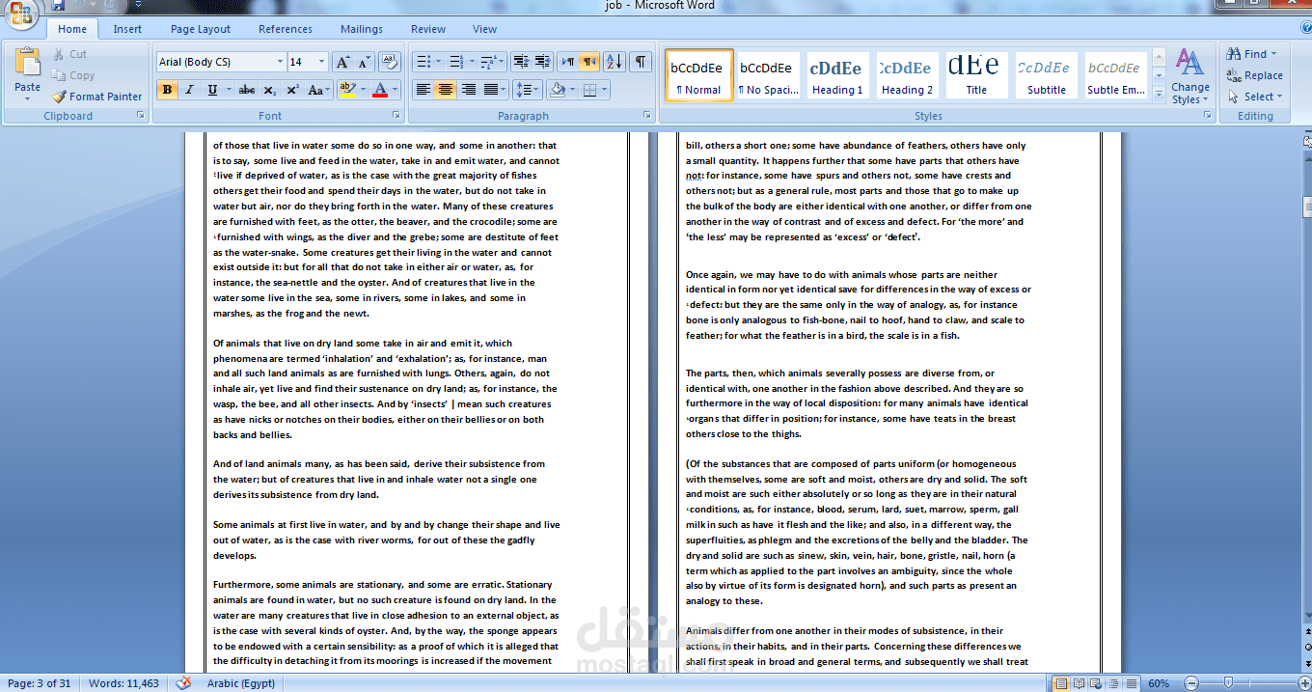Image resolution: width=1312 pixels, height=692 pixels.
Task: Open the font name dropdown
Action: (280, 62)
